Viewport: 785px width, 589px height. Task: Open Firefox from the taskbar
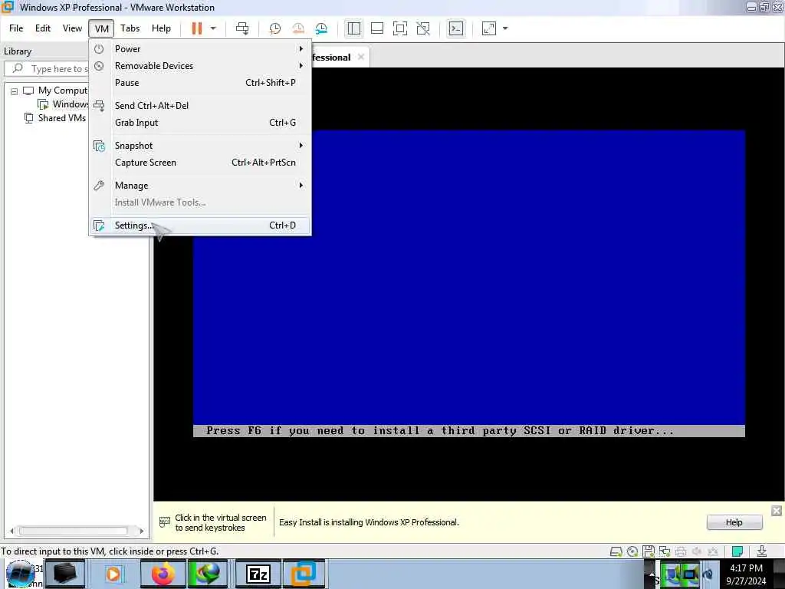(163, 574)
